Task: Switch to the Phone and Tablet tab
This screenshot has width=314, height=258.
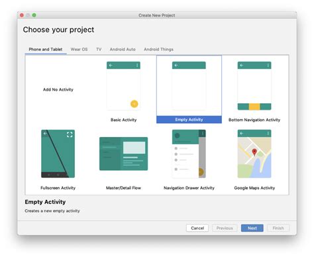Action: tap(46, 50)
